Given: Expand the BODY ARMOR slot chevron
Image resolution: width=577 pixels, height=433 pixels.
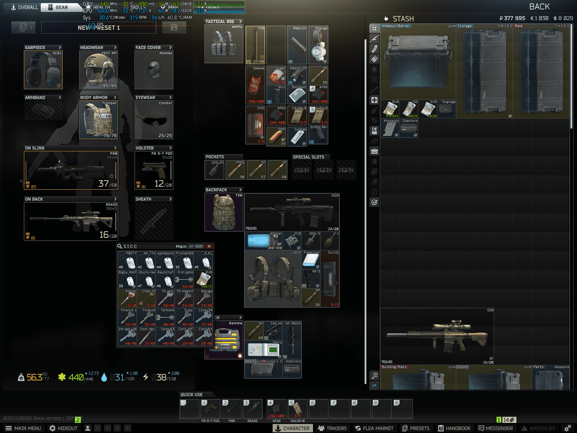Looking at the screenshot, I should point(115,97).
